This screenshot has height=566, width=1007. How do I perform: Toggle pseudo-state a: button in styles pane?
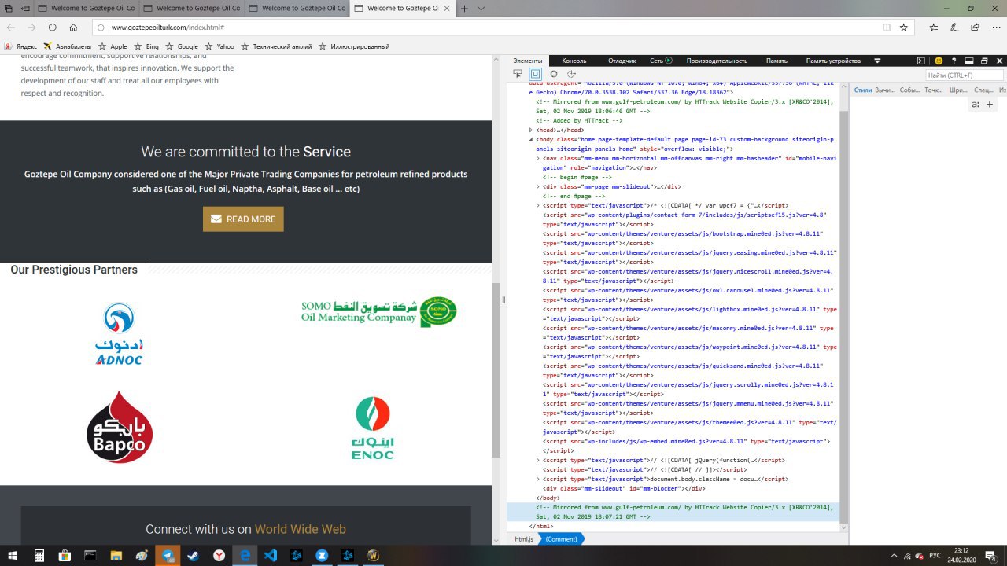pos(976,104)
